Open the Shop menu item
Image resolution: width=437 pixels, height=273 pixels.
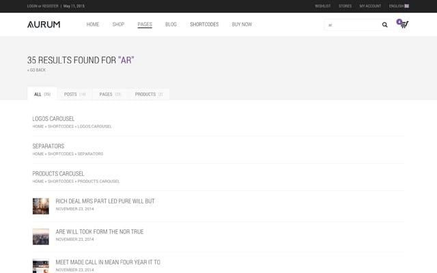[x=118, y=25]
